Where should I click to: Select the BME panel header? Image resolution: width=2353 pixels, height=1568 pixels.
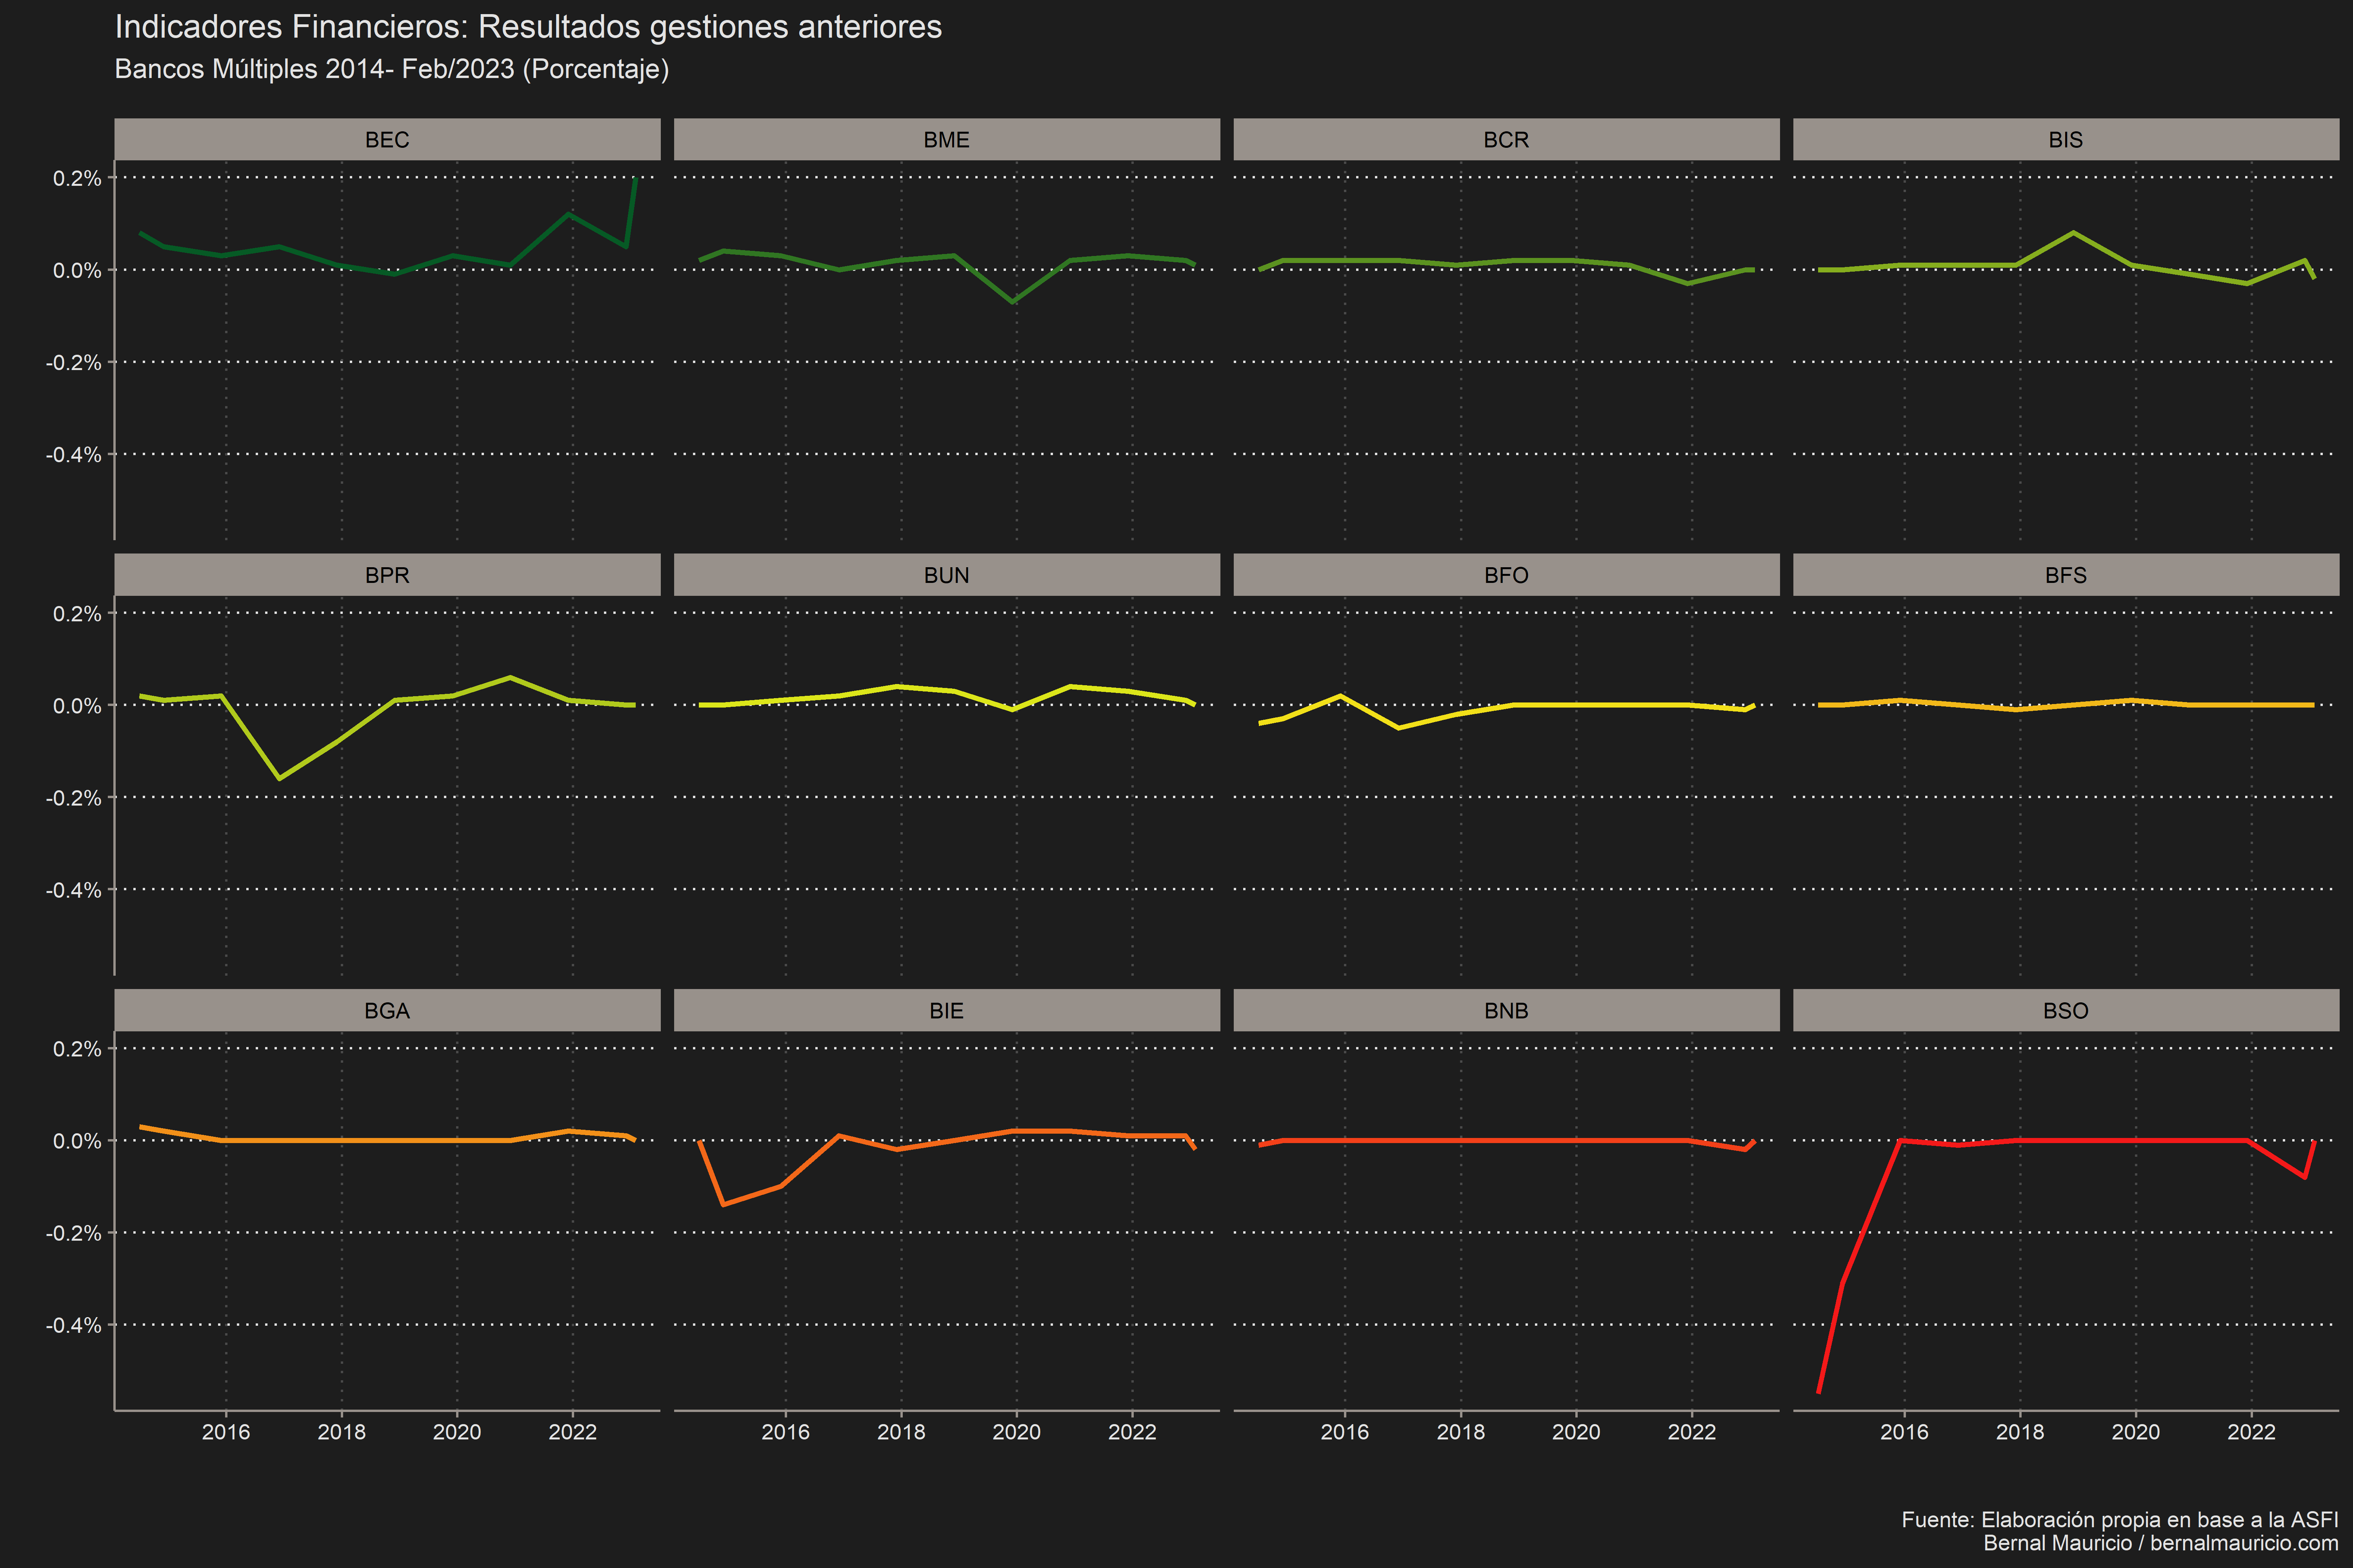946,139
